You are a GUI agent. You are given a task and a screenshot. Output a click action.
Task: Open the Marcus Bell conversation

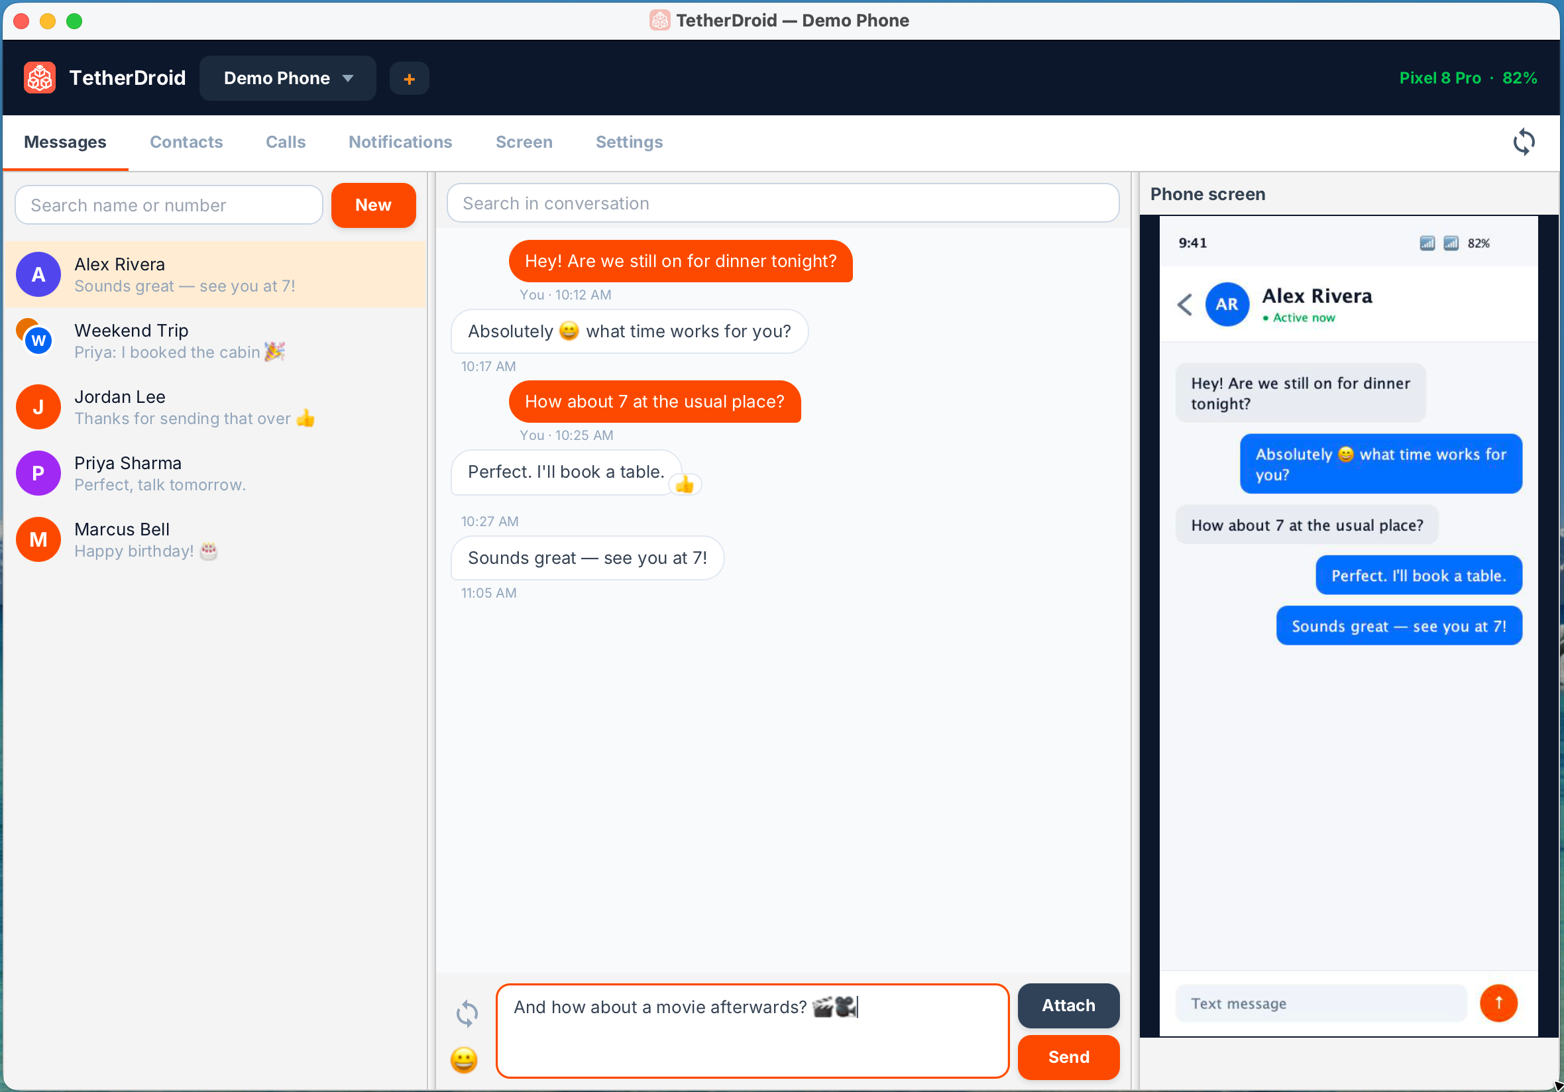pos(215,539)
